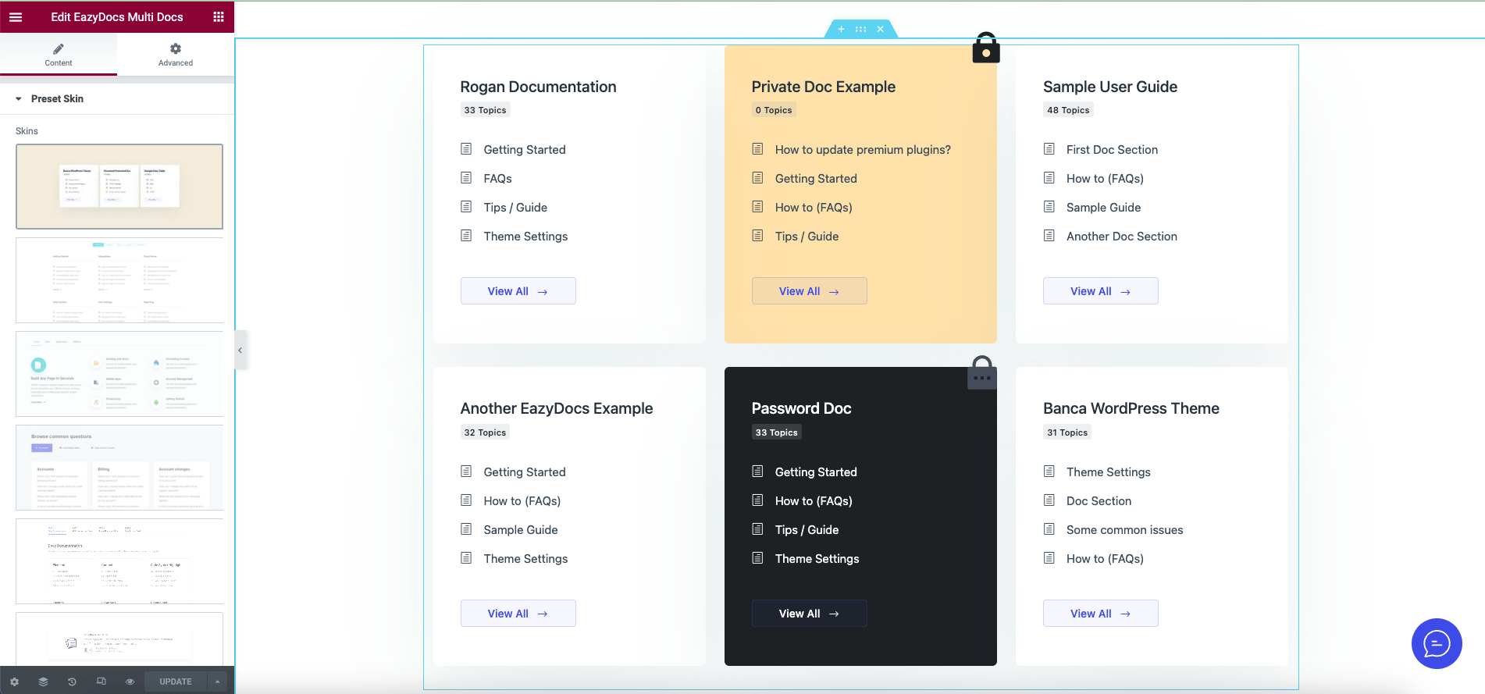Screen dimensions: 1485x694
Task: Click document icon beside Doc Section
Action: click(x=1049, y=500)
